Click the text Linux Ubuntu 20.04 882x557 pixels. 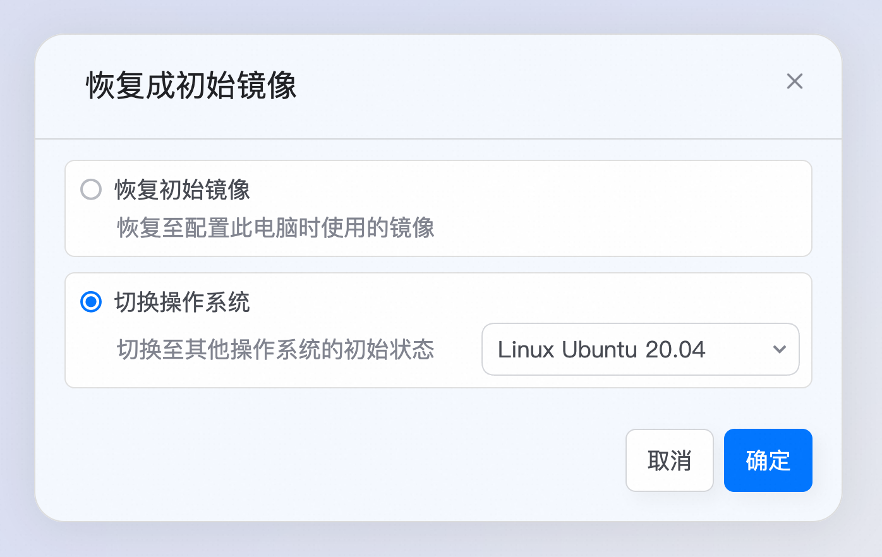point(601,349)
